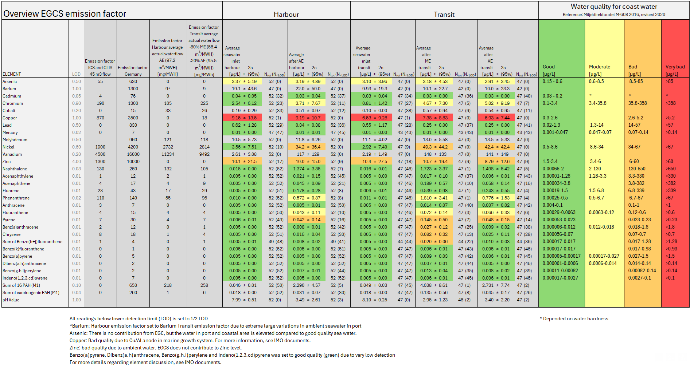Click the 'Phenanthrene' row label

click(16, 198)
